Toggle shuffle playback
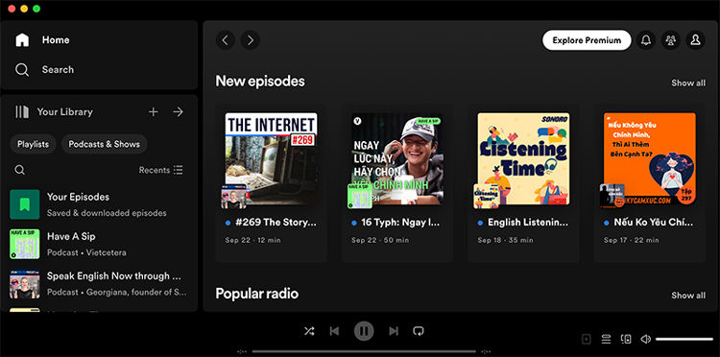 tap(309, 331)
